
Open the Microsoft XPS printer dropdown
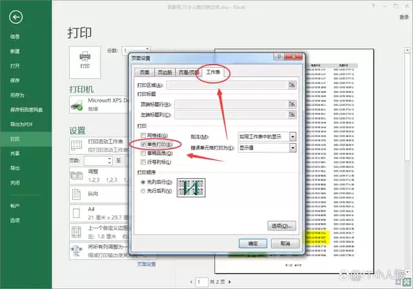click(99, 105)
